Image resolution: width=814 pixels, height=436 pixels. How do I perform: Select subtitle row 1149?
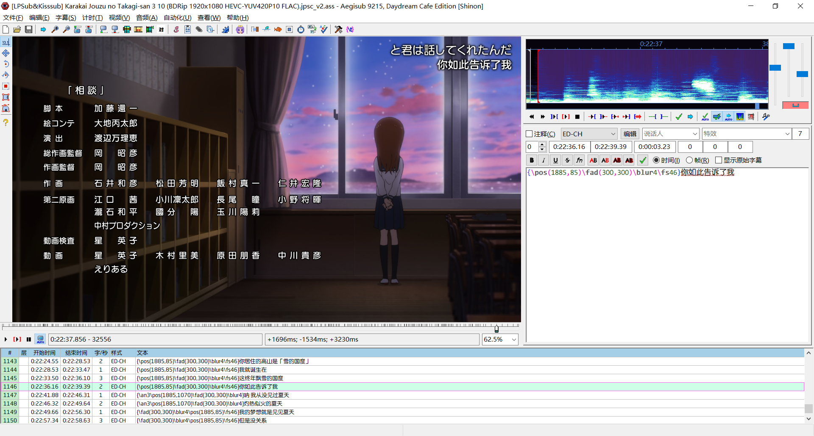point(402,412)
